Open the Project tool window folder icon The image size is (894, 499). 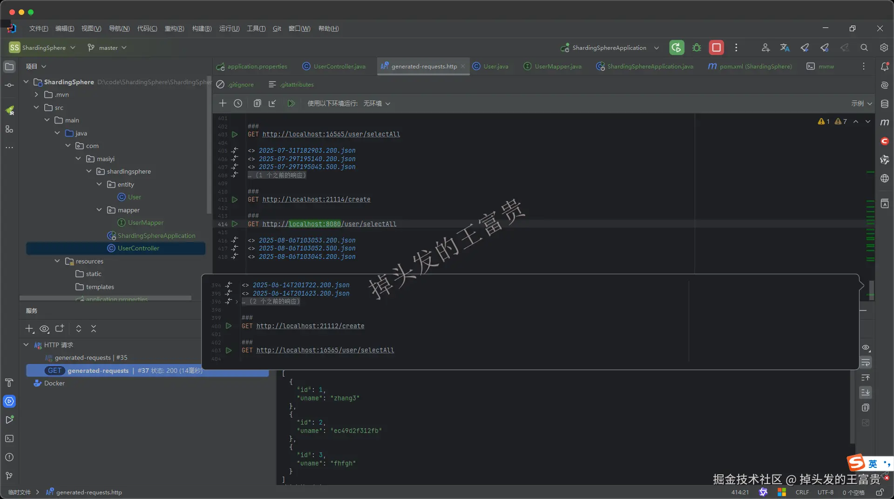9,67
